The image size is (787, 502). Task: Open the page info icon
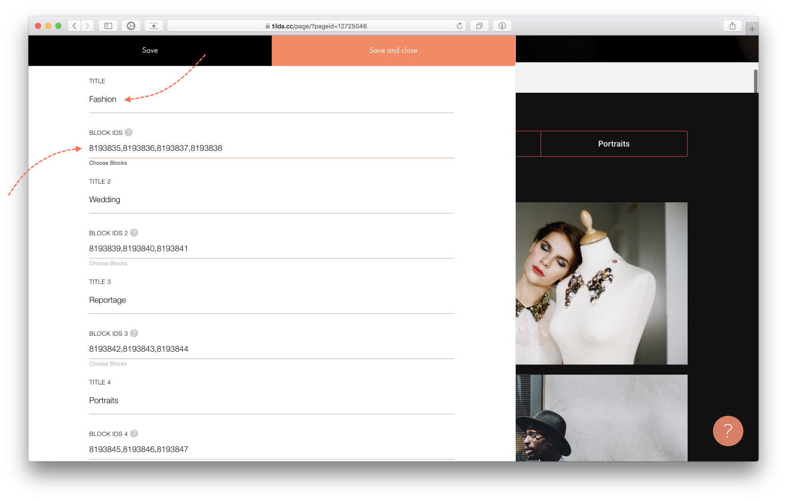502,26
